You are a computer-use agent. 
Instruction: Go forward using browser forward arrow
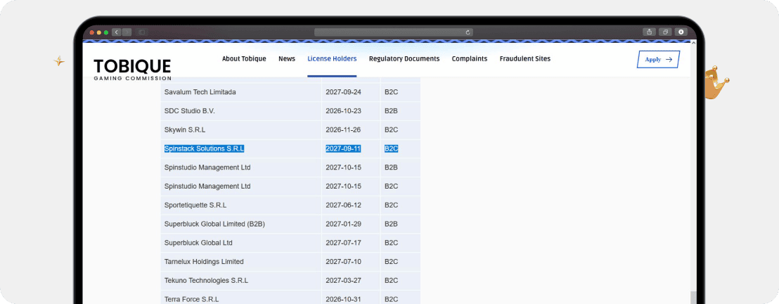click(x=127, y=32)
